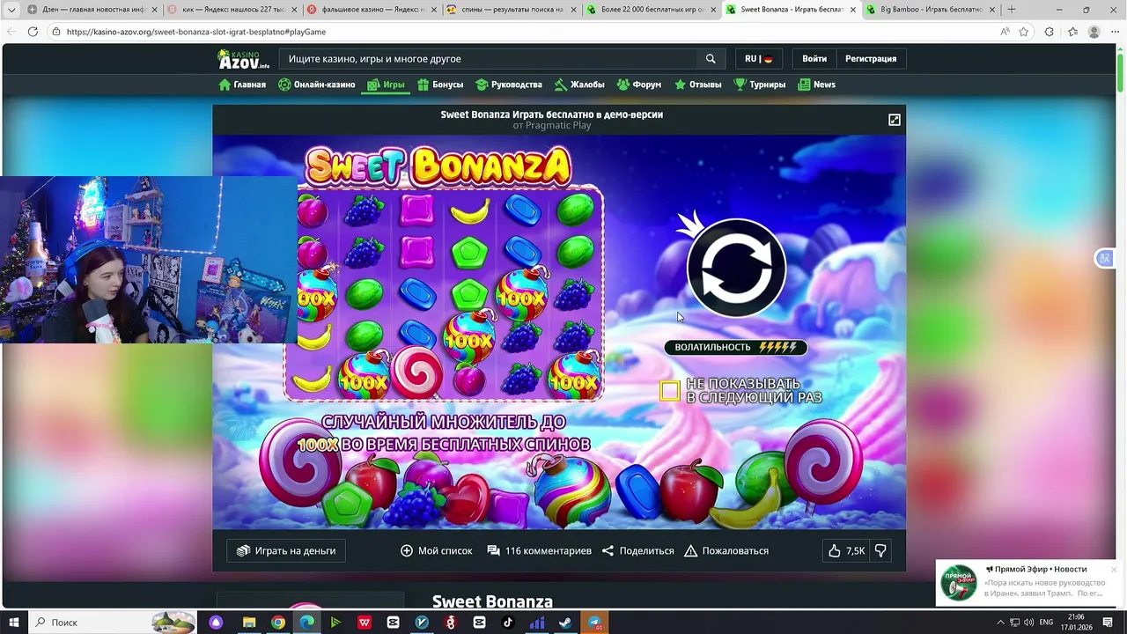Close the Прямой Эфир notification popup
Image resolution: width=1127 pixels, height=634 pixels.
pos(1114,570)
